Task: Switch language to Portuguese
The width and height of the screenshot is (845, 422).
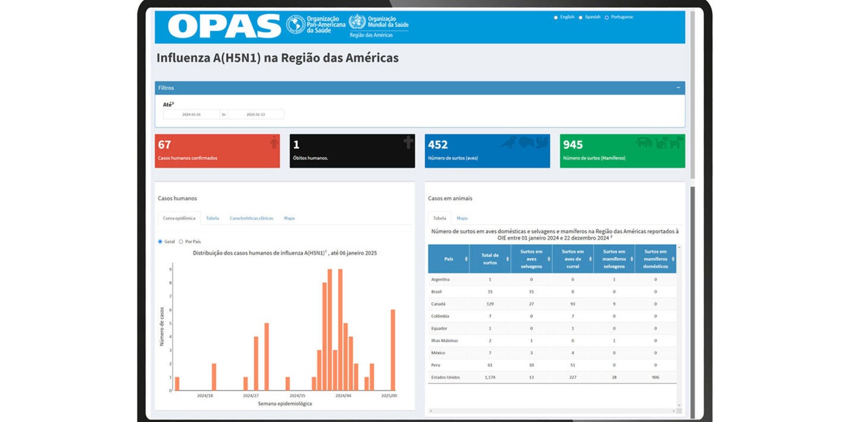Action: coord(606,17)
